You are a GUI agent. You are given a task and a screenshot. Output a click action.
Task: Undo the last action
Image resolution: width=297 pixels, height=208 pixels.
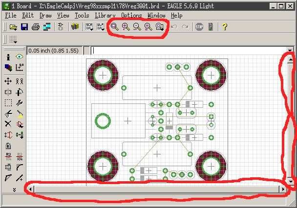pyautogui.click(x=174, y=27)
